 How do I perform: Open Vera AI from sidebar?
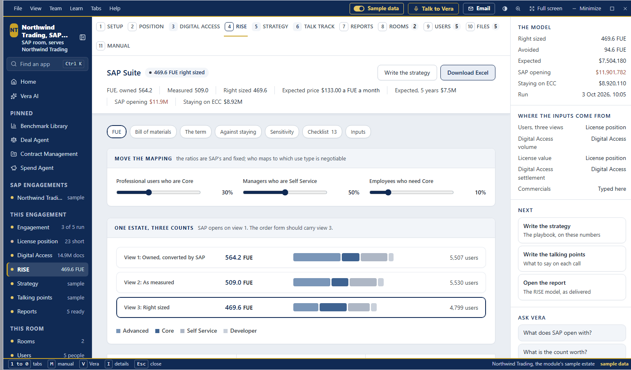point(48,96)
